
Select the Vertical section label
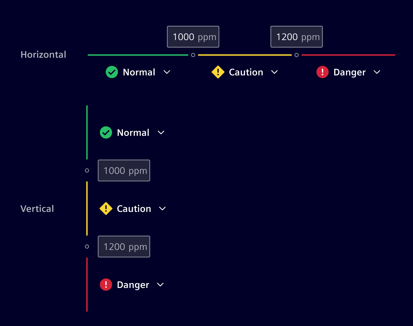pyautogui.click(x=37, y=209)
